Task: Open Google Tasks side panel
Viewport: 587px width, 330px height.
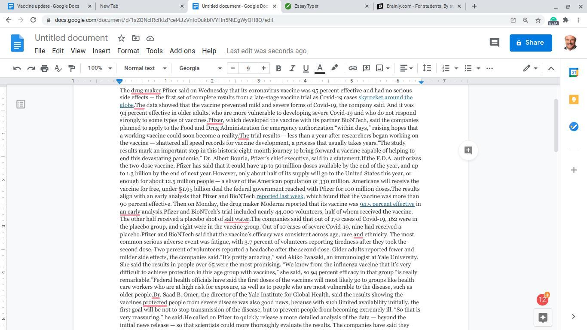Action: pos(574,127)
